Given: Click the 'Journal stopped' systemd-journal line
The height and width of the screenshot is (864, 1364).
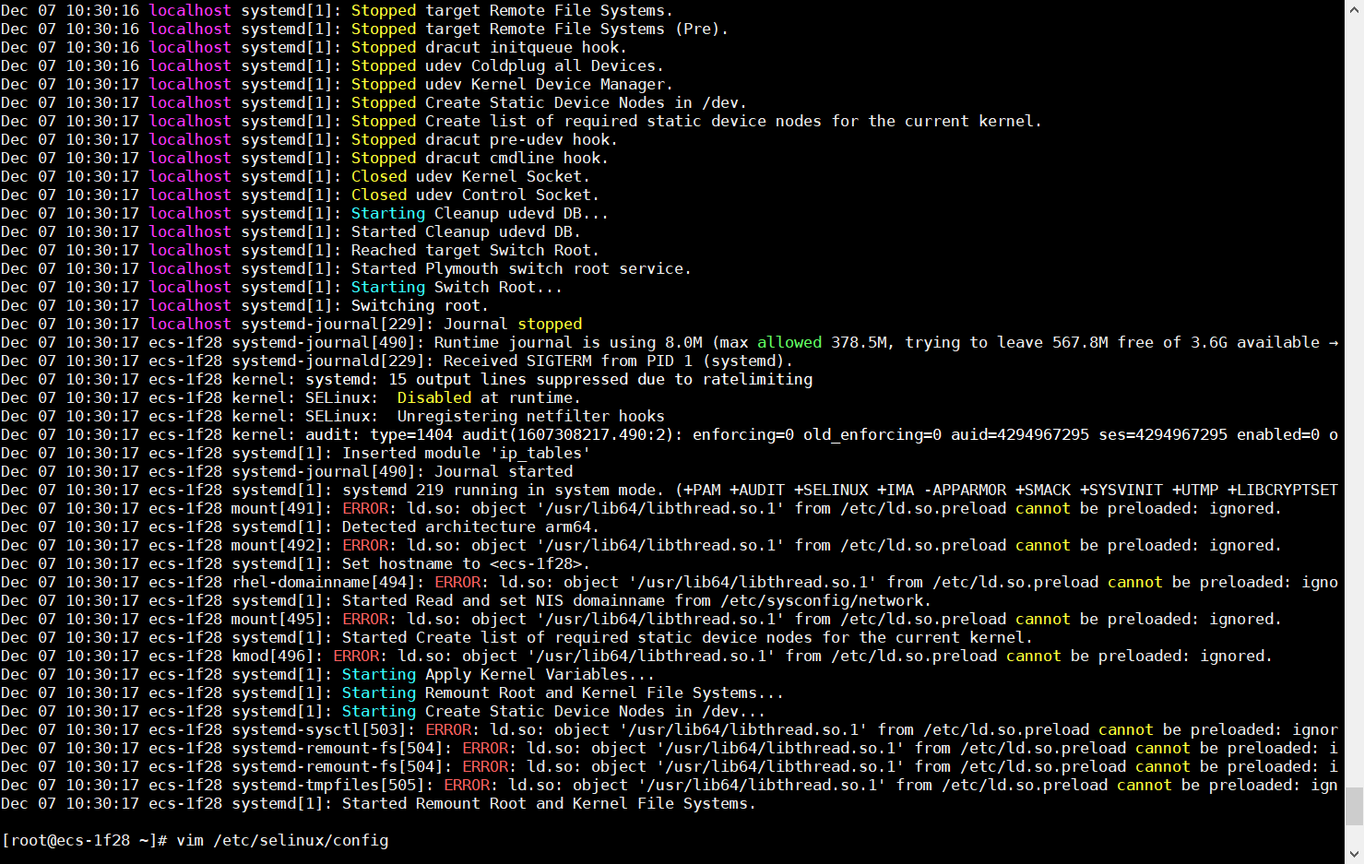Looking at the screenshot, I should pyautogui.click(x=291, y=324).
